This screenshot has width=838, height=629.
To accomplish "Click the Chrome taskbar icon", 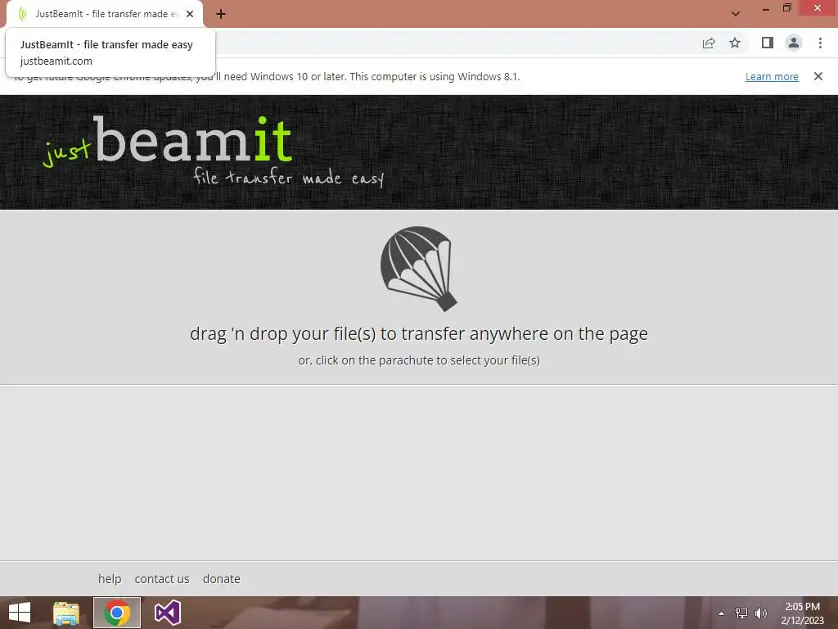I will click(117, 613).
